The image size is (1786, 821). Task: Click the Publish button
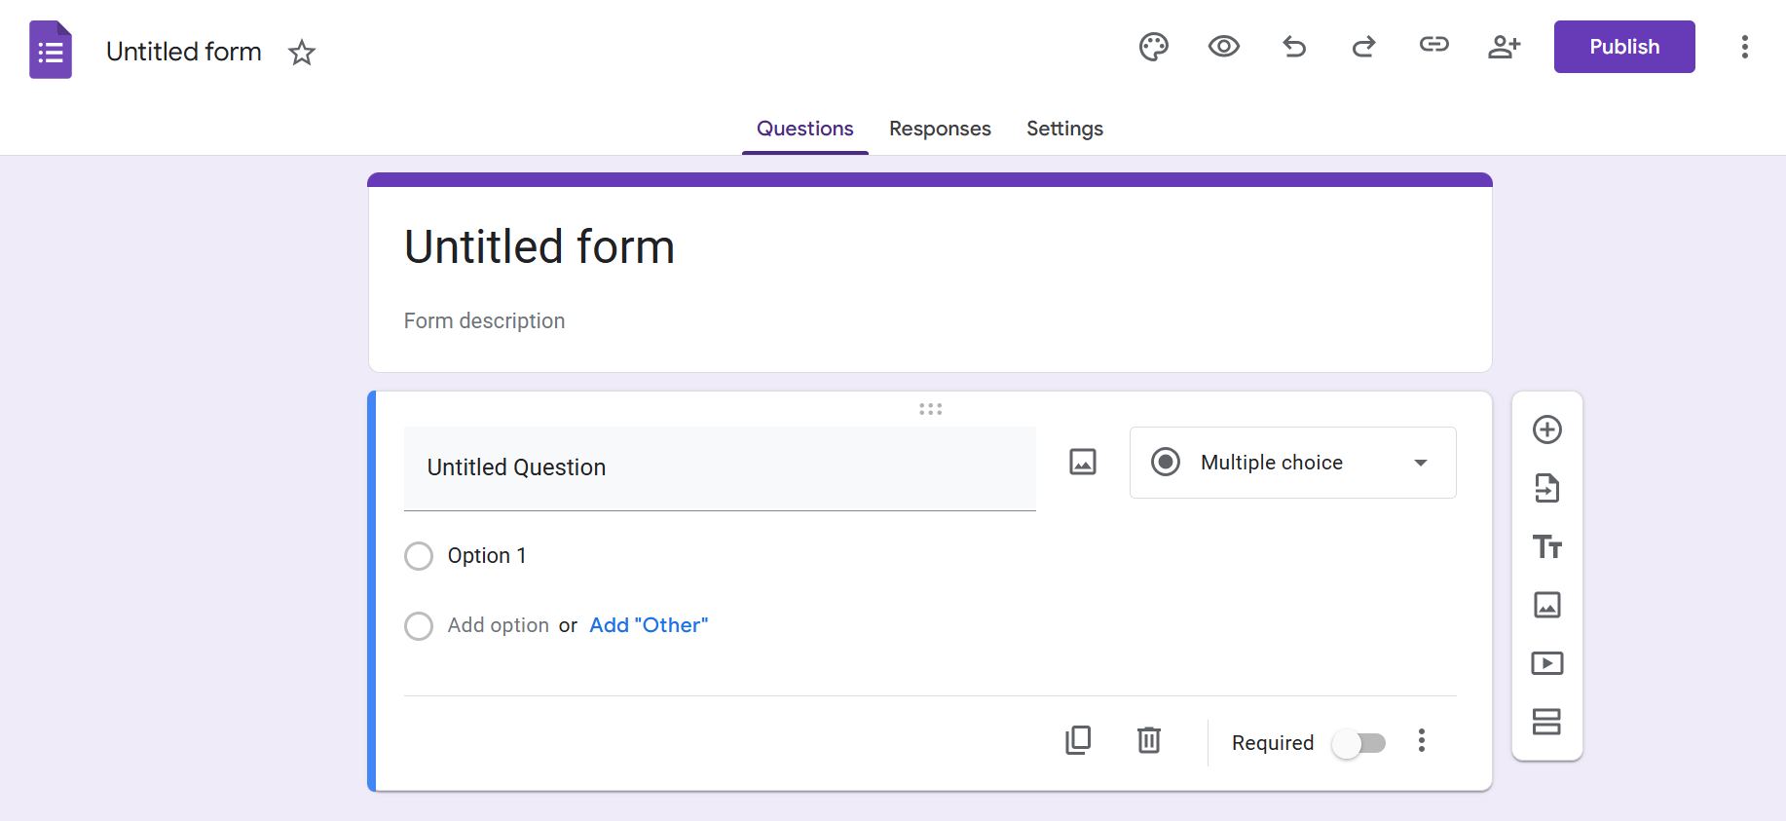point(1623,47)
